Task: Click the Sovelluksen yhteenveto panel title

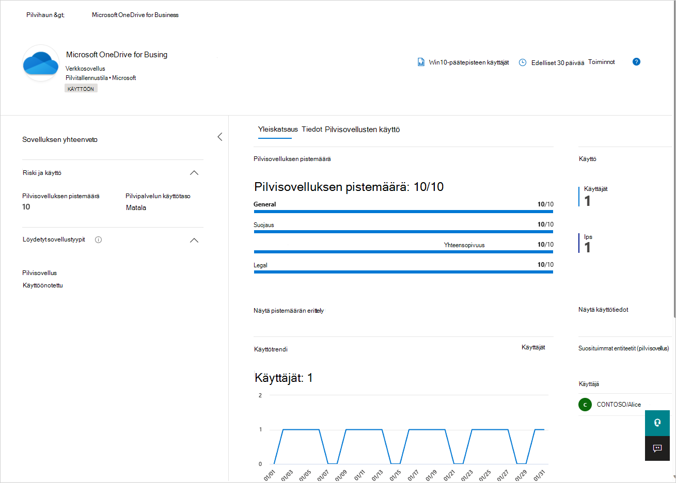Action: point(60,139)
